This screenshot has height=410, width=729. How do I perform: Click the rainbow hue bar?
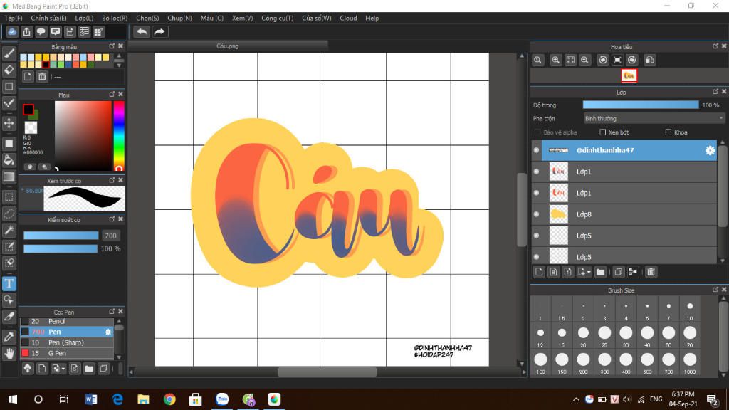pyautogui.click(x=119, y=136)
